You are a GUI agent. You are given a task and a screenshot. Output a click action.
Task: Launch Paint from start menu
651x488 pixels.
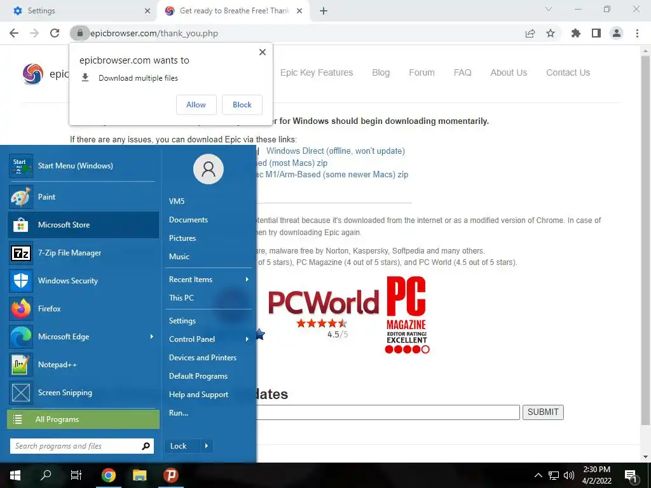pyautogui.click(x=83, y=197)
